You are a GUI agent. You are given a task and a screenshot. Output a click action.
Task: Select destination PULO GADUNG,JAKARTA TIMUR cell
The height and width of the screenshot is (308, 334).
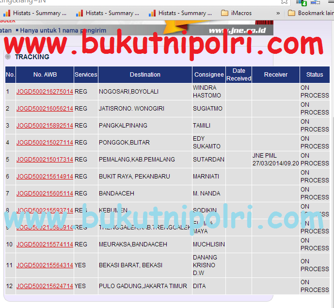145,286
